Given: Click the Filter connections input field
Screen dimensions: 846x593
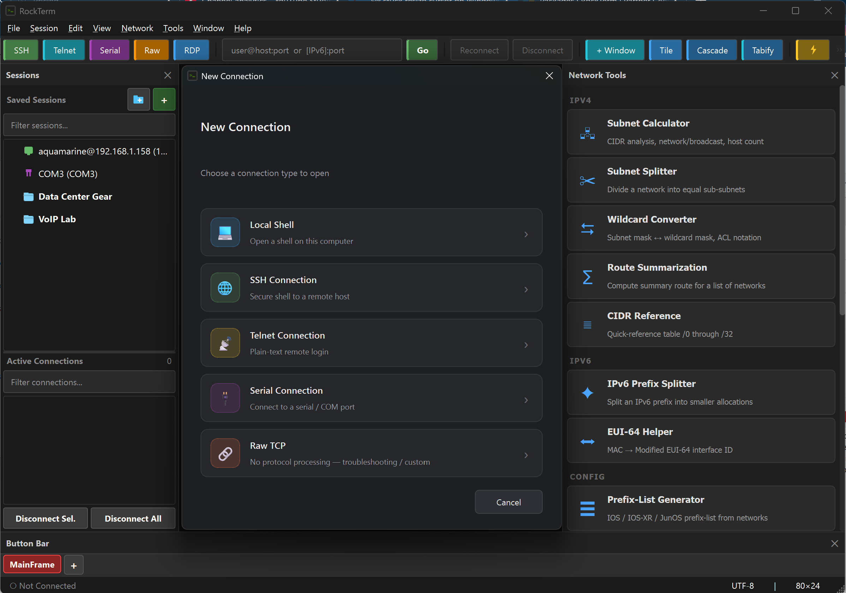Looking at the screenshot, I should pos(89,382).
